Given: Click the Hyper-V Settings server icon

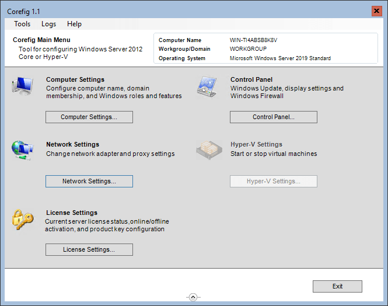Looking at the screenshot, I should pyautogui.click(x=209, y=150).
